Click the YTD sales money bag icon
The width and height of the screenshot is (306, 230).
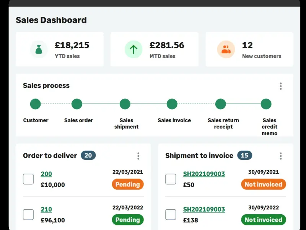click(39, 49)
